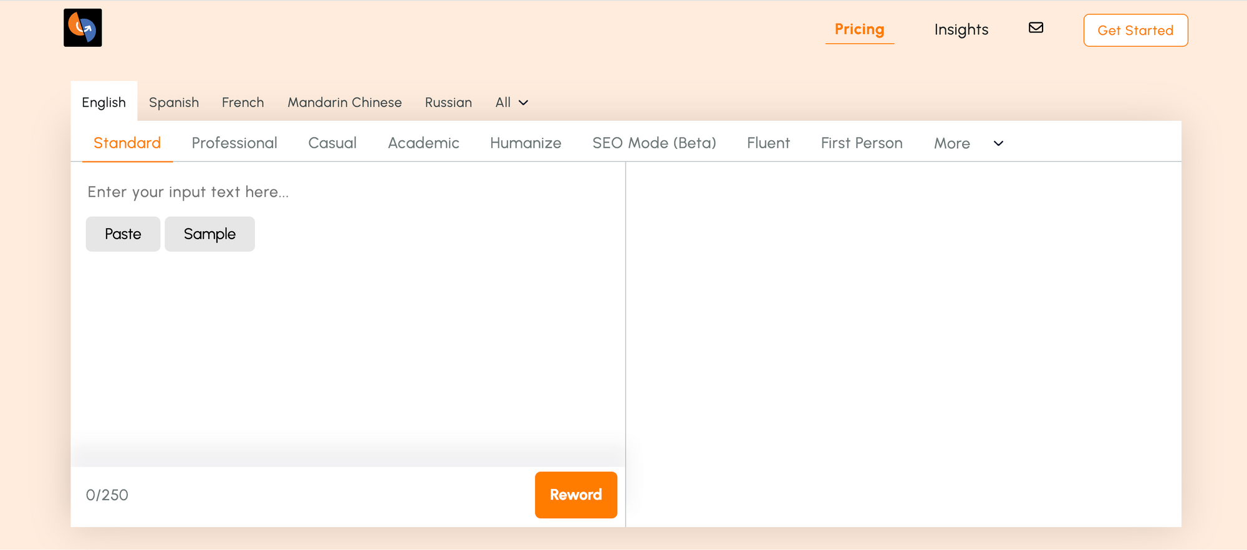The height and width of the screenshot is (550, 1247).
Task: Expand the All languages dropdown
Action: click(x=511, y=103)
